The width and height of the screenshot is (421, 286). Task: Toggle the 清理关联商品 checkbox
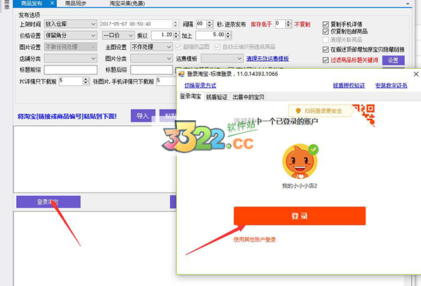326,40
